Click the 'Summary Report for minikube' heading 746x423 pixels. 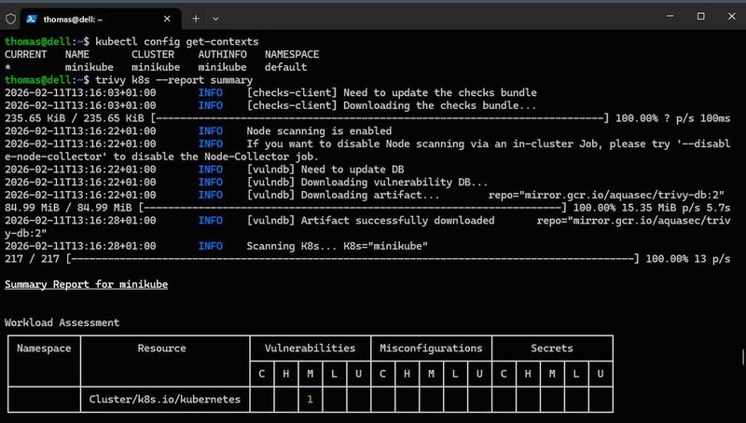point(86,284)
